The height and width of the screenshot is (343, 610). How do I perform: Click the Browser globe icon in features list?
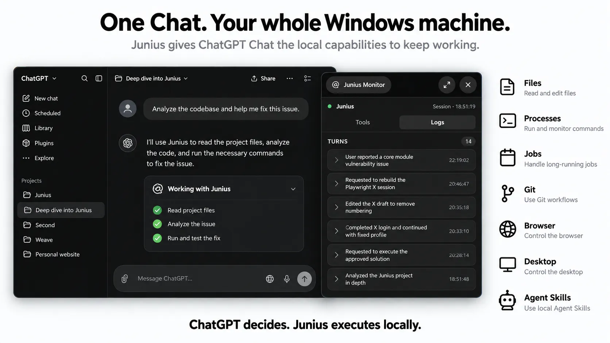pyautogui.click(x=507, y=229)
